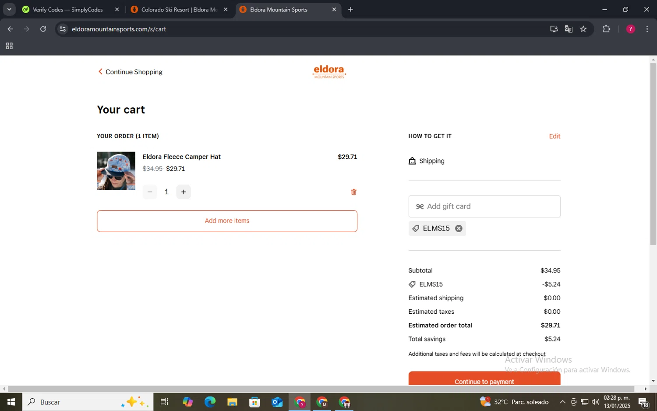Open Chrome three-dot menu
This screenshot has height=411, width=657.
click(x=647, y=29)
